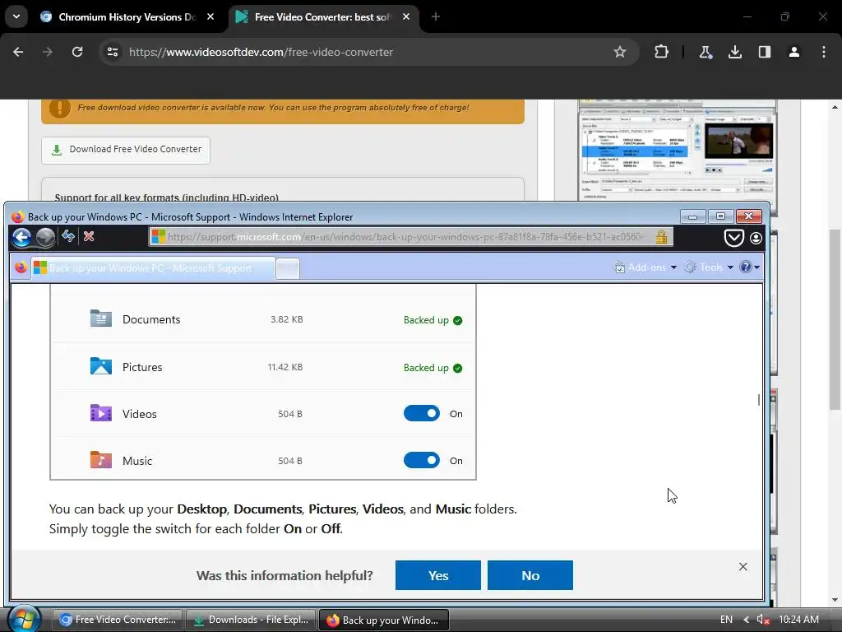Toggle the Music backup switch
Image resolution: width=842 pixels, height=632 pixels.
pos(422,460)
